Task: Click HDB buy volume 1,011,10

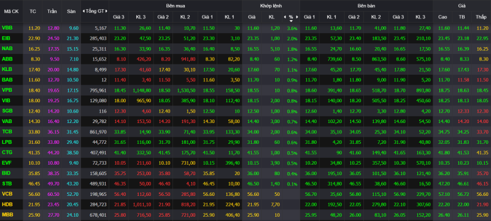Action: coord(142,204)
